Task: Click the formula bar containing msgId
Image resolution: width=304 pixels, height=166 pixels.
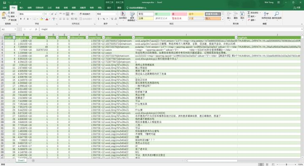Action: [171, 29]
